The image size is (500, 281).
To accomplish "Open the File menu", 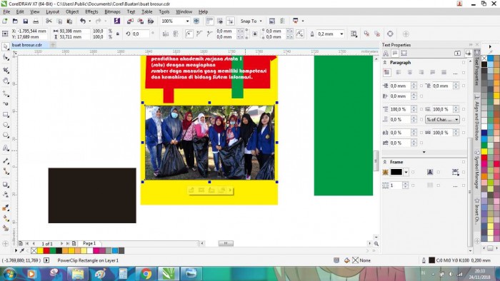I will click(x=6, y=11).
